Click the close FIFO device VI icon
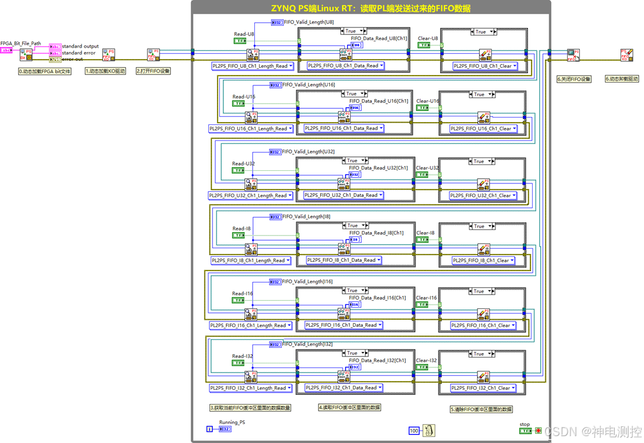This screenshot has width=644, height=443. 573,55
